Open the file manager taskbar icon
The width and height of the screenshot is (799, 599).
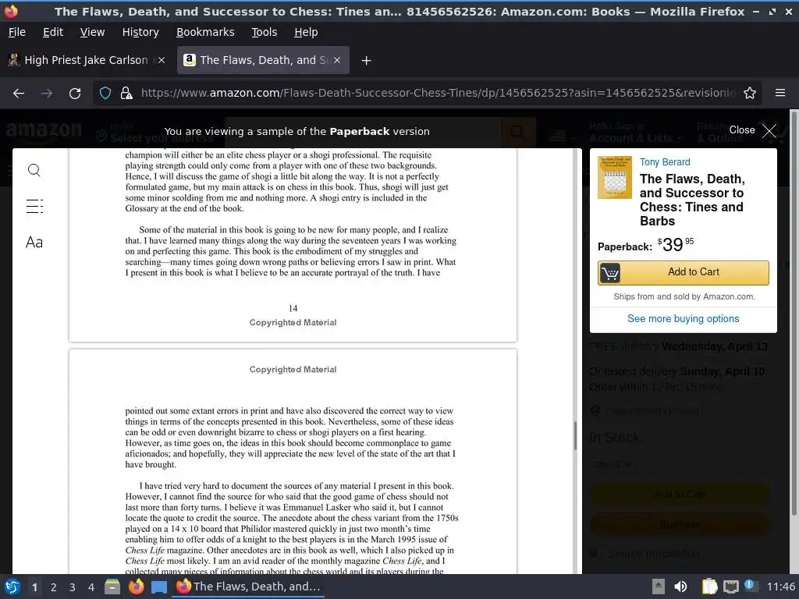112,587
